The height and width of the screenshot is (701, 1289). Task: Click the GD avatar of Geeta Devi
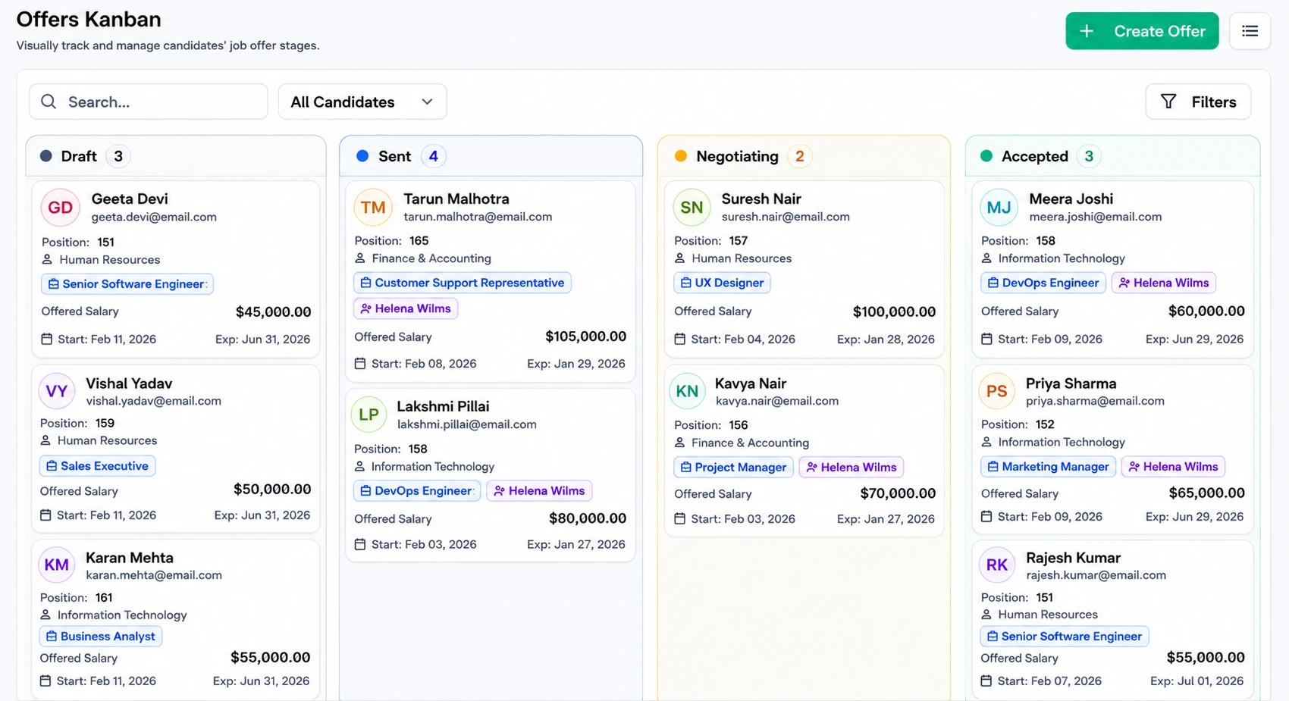[x=61, y=208]
